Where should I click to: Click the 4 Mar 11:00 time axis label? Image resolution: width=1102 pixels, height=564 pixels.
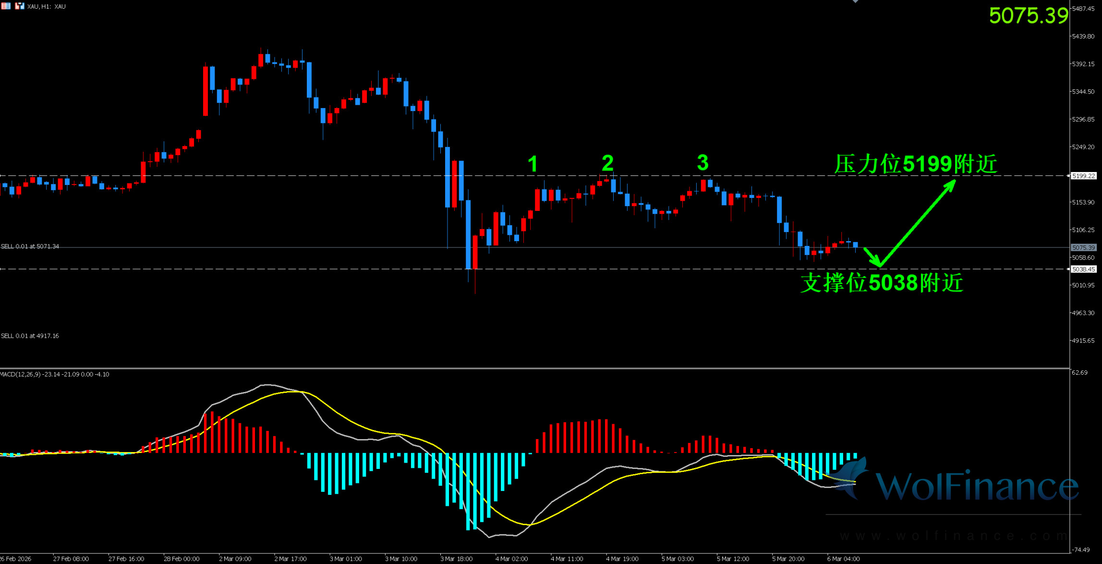coord(567,559)
